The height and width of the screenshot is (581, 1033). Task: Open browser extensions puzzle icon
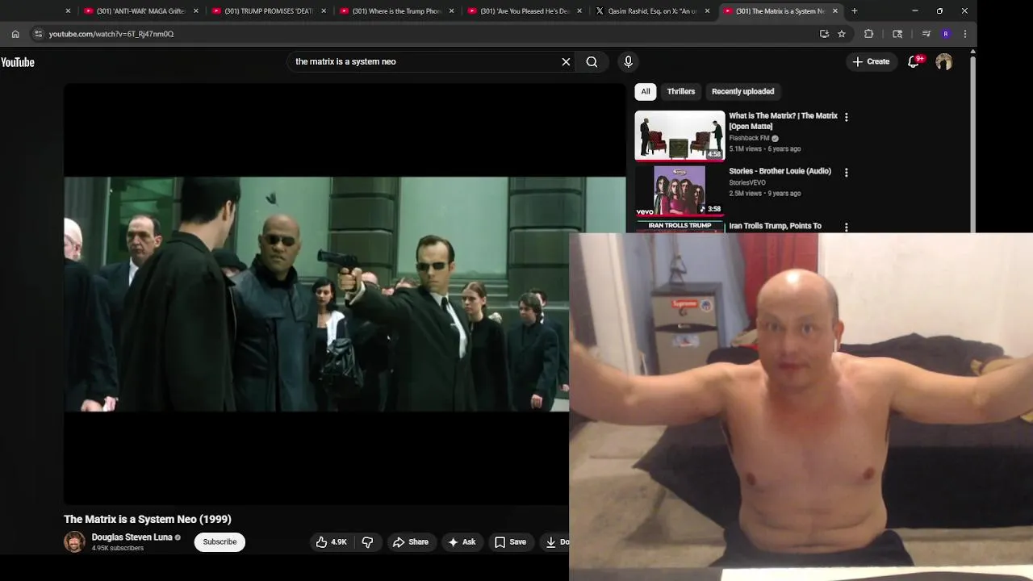pyautogui.click(x=868, y=34)
